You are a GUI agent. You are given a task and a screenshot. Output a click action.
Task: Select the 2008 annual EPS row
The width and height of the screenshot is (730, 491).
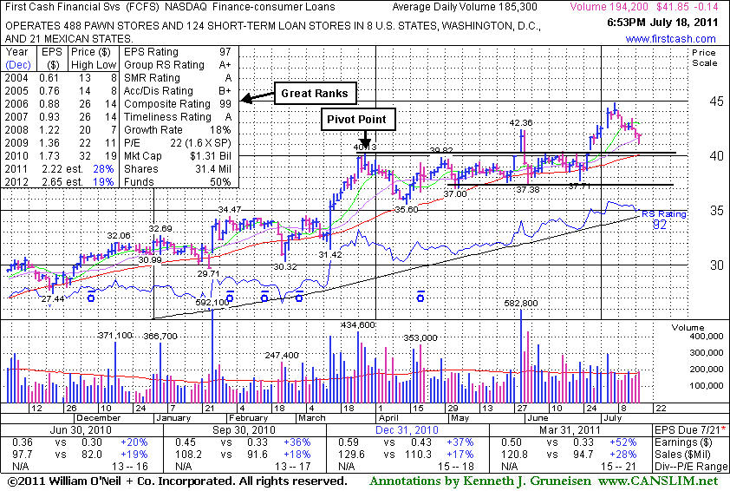(61, 130)
